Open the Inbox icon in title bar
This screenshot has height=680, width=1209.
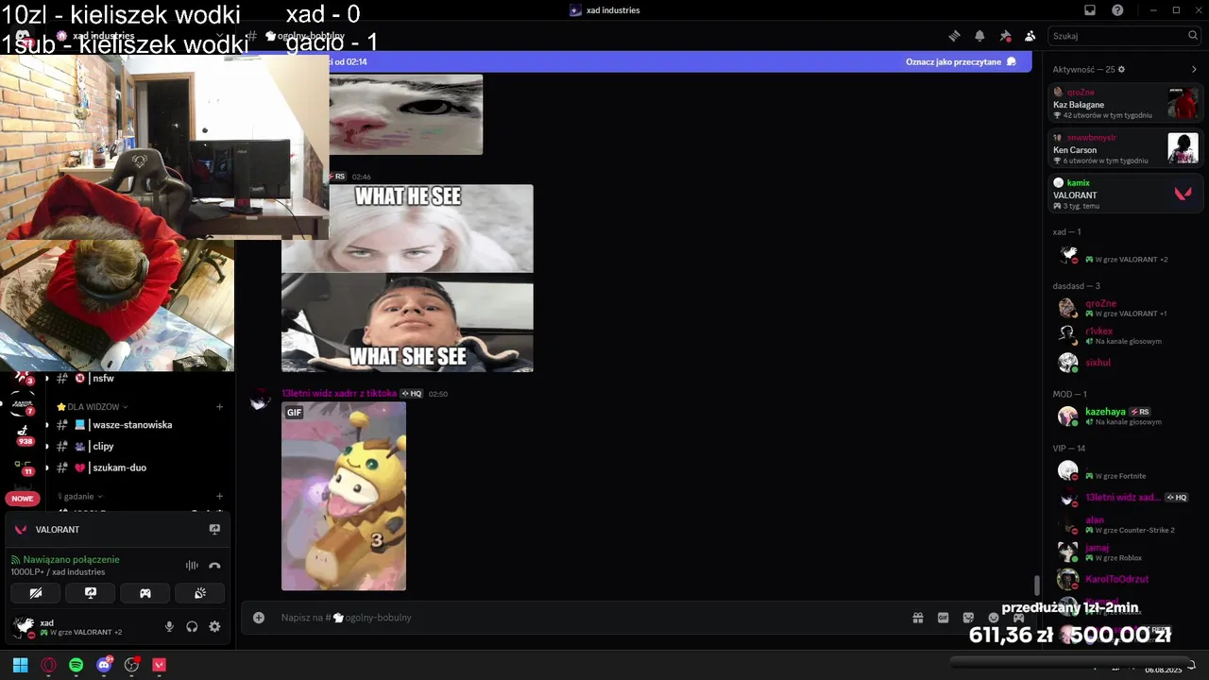click(x=1090, y=10)
